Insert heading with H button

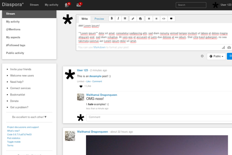point(125,19)
